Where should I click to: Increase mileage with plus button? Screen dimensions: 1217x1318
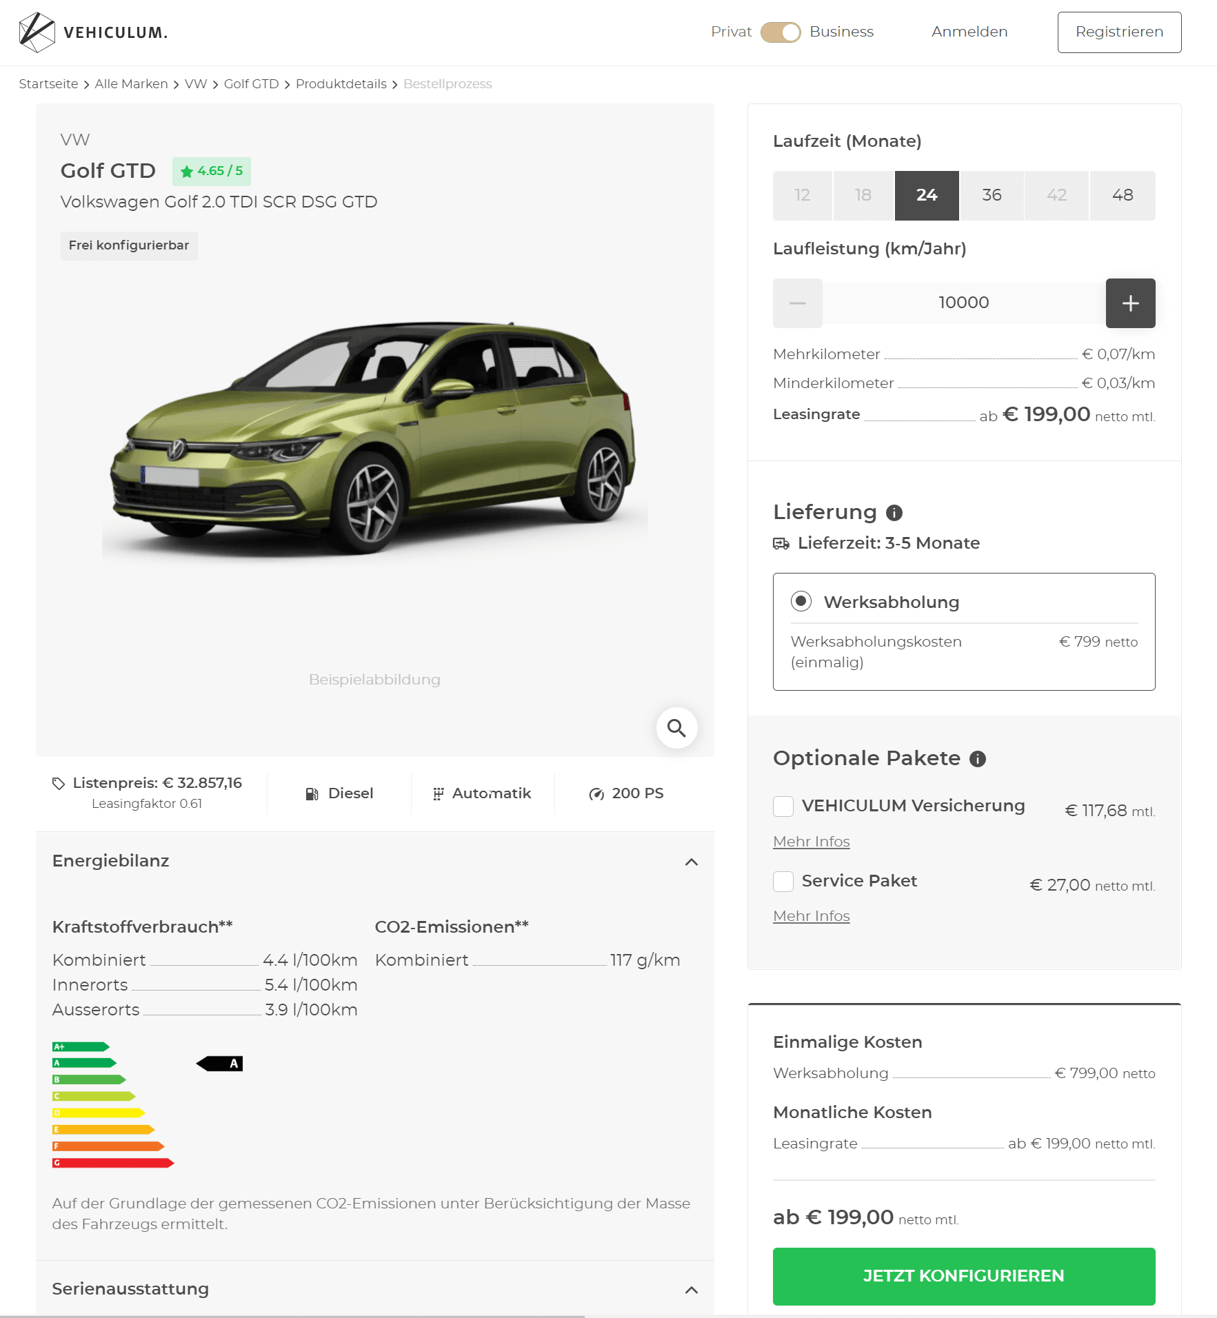(1130, 303)
